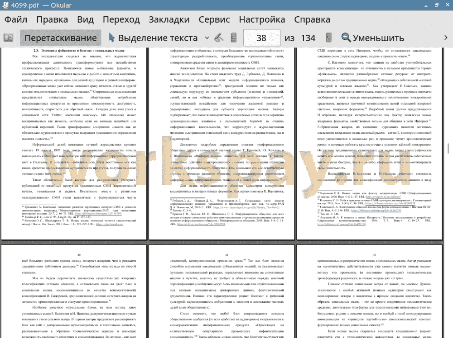
Task: Click the printed page number 41
Action: 226,255
